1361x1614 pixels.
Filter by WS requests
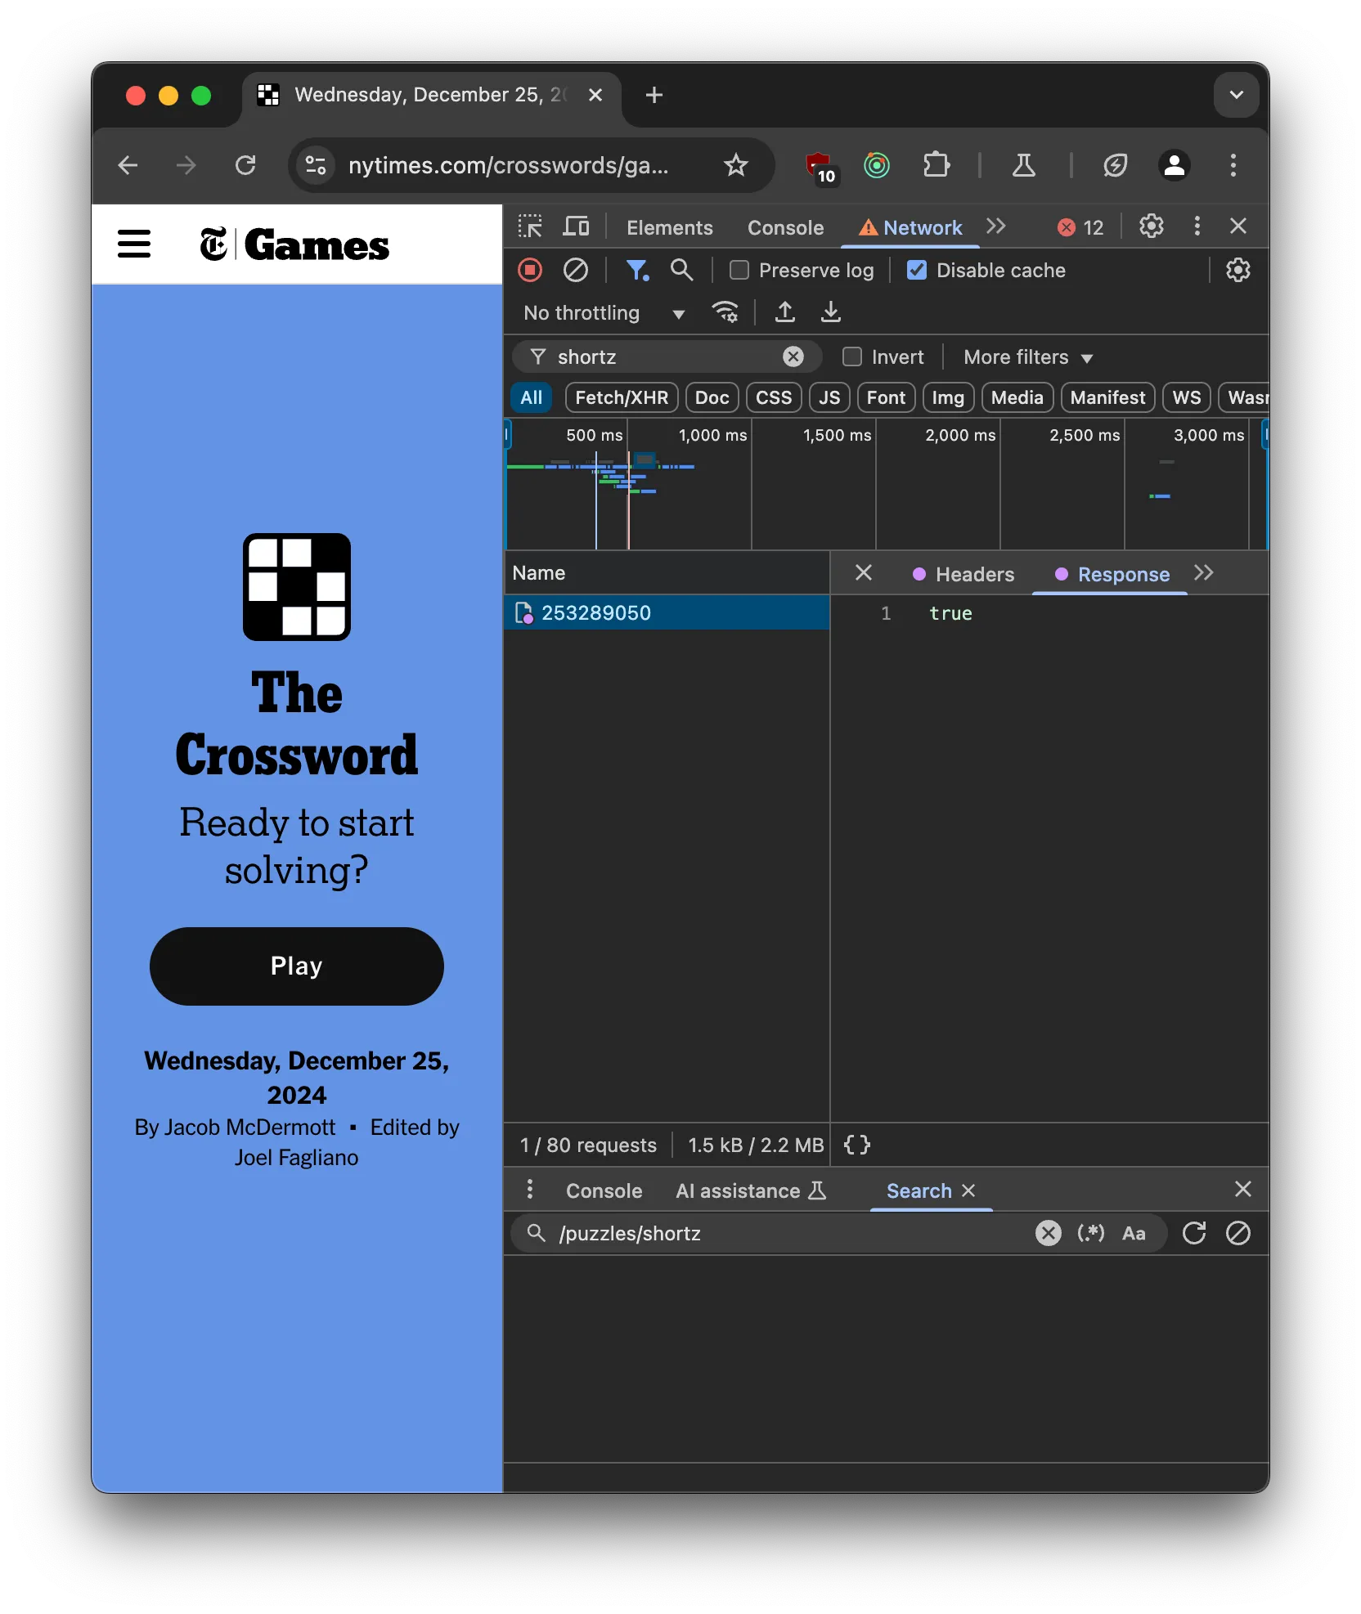tap(1186, 397)
